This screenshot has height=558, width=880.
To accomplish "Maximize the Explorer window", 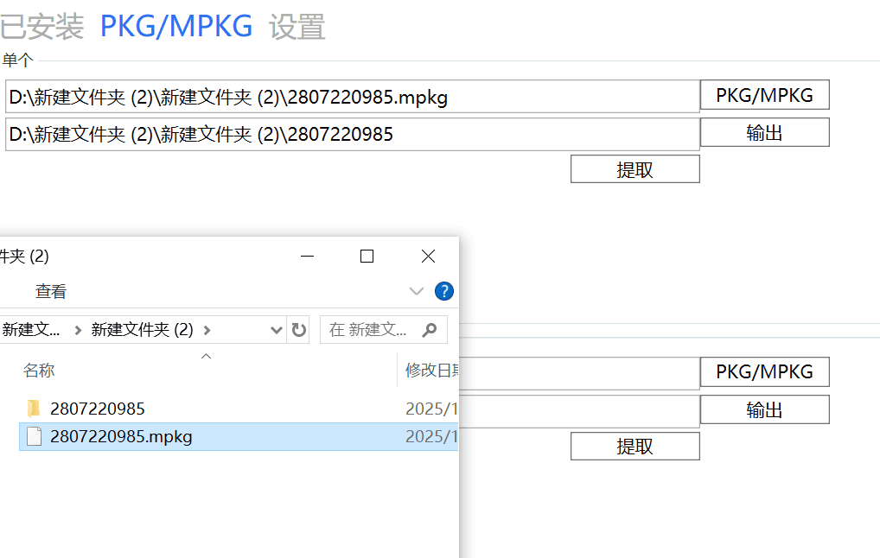I will (367, 257).
